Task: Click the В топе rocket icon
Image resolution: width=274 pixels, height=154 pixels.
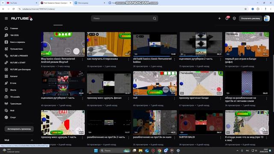Action: pos(6,83)
